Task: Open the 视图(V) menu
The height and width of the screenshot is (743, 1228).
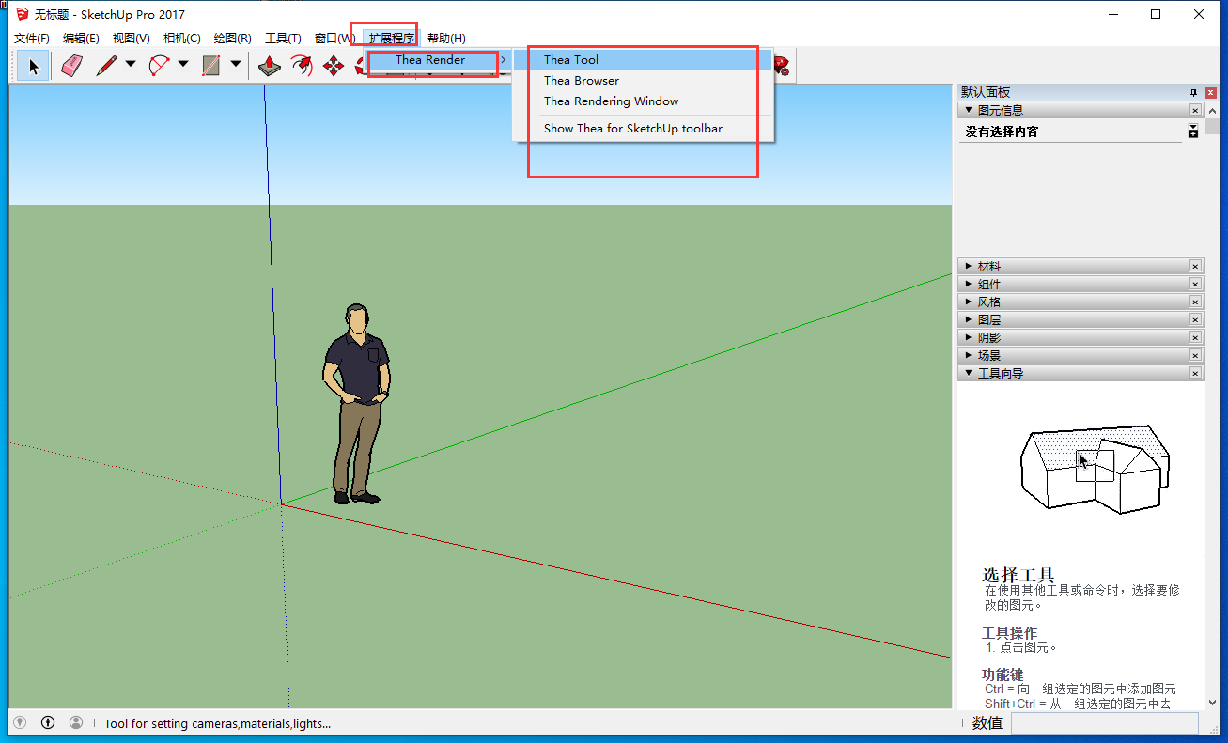Action: (132, 39)
